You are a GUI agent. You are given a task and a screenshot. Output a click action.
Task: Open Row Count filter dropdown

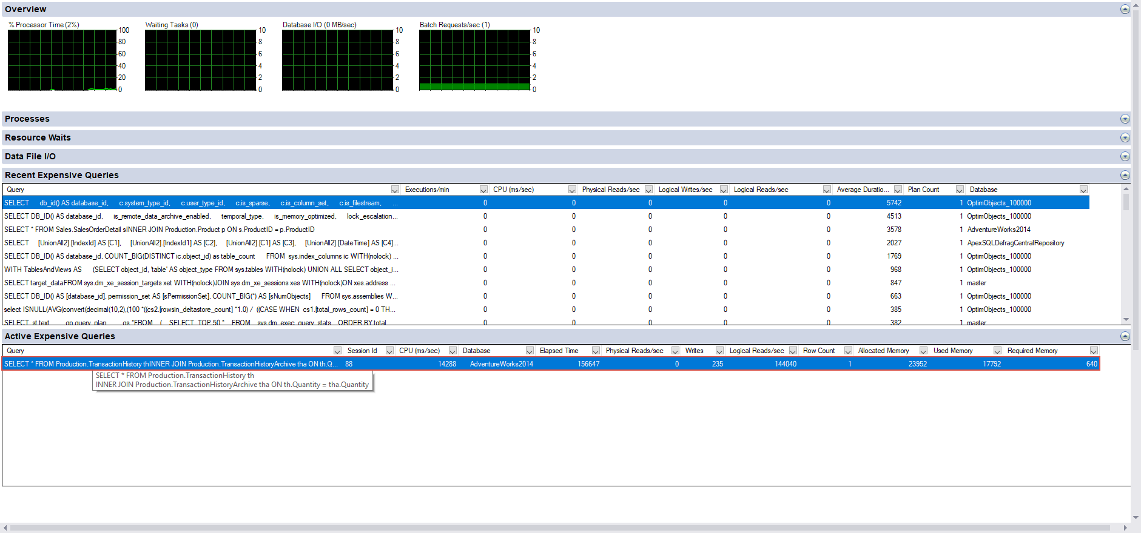click(x=848, y=351)
